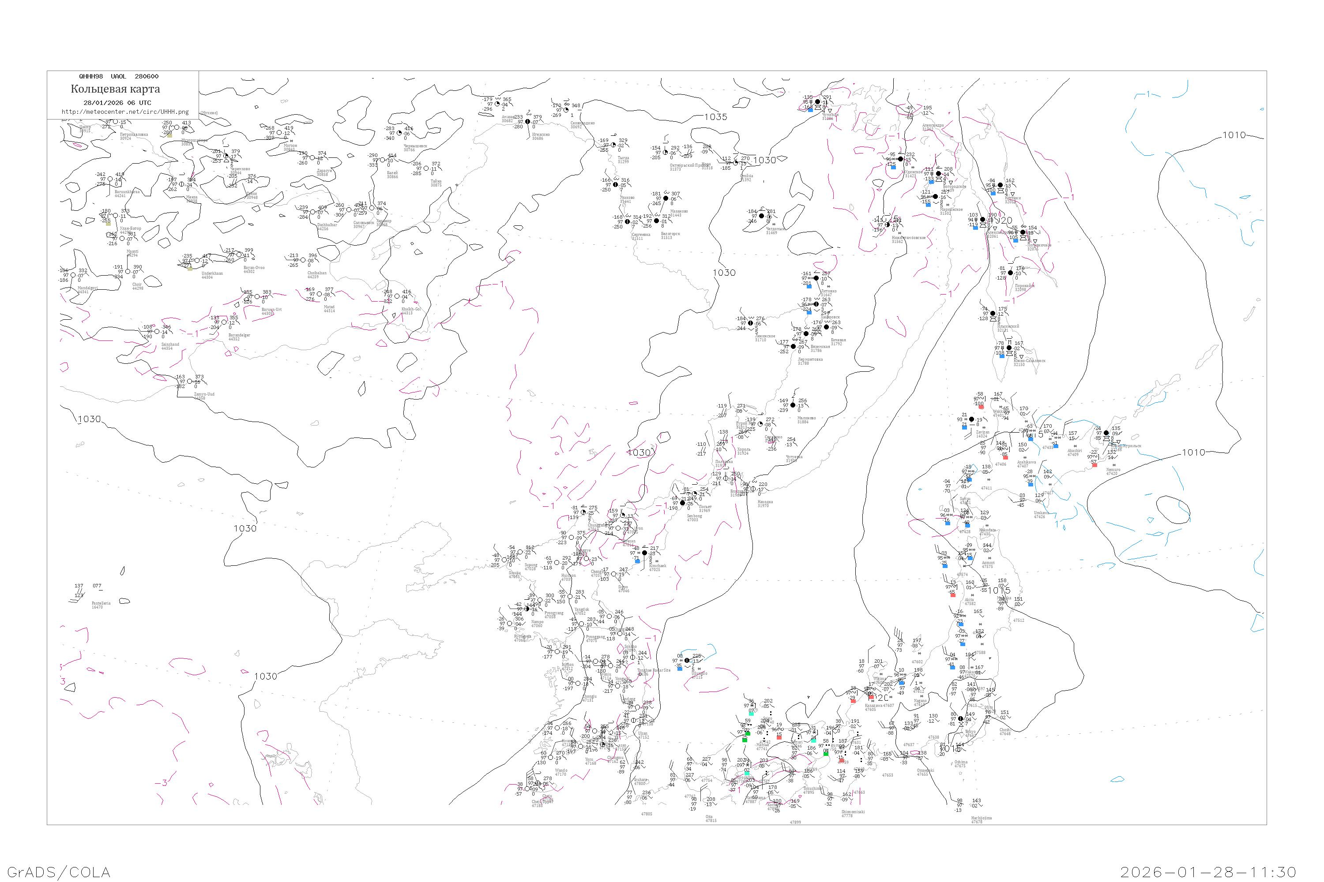Click the GrADS/COLA label

tap(59, 872)
